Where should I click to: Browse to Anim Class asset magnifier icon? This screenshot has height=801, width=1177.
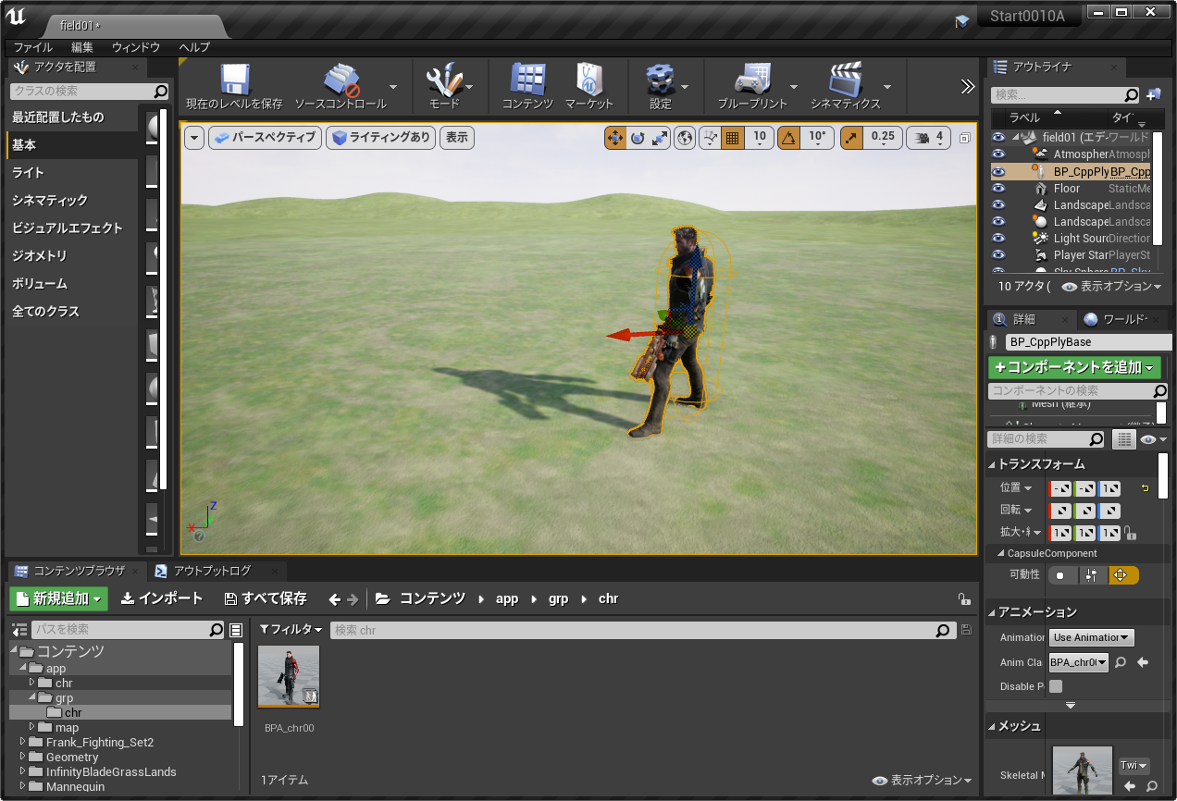click(1120, 662)
